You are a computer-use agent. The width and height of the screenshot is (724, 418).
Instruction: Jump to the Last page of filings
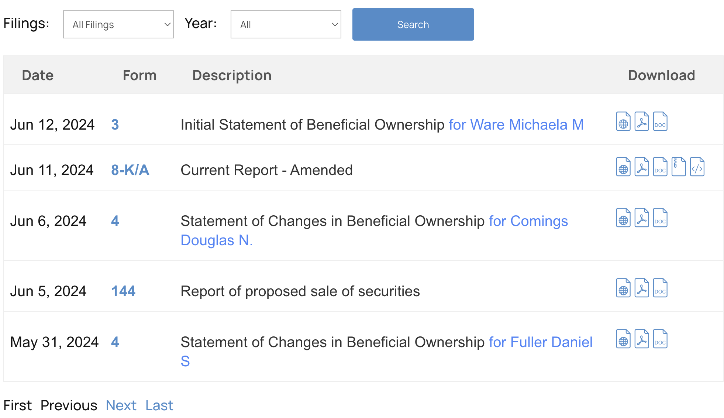coord(159,405)
